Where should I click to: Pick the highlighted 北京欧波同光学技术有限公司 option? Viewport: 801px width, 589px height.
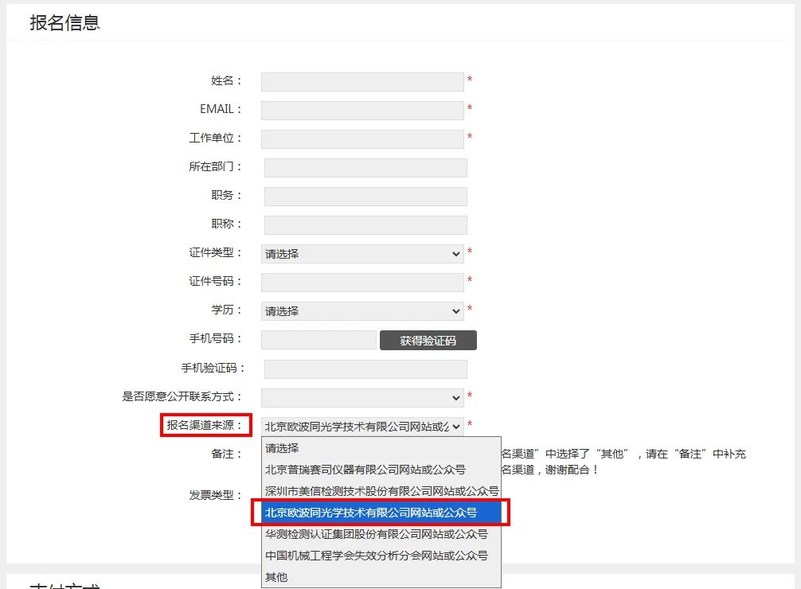click(381, 513)
